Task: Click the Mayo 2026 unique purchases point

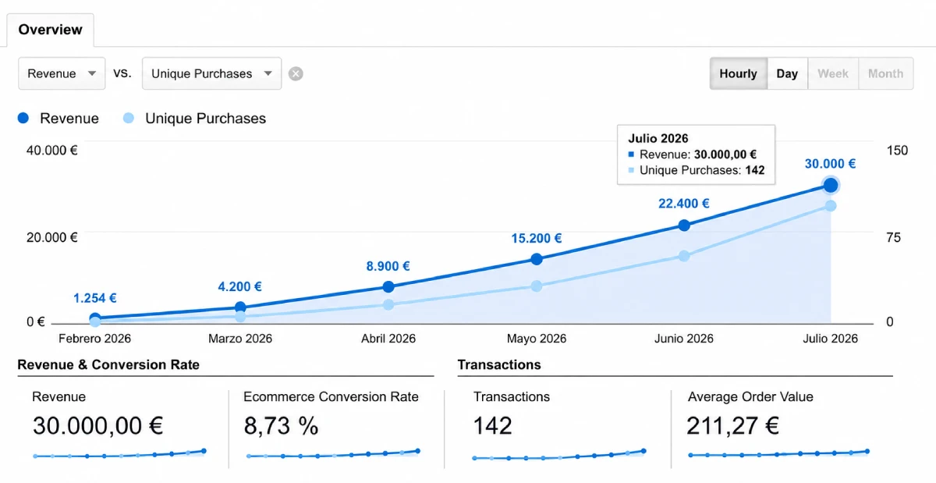Action: 537,286
